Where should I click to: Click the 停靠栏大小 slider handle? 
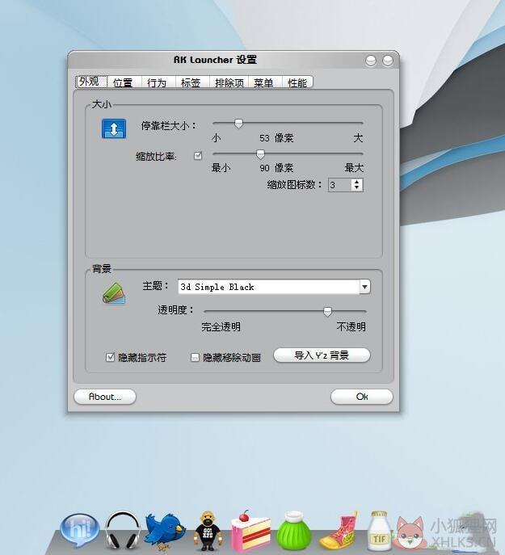coord(238,124)
